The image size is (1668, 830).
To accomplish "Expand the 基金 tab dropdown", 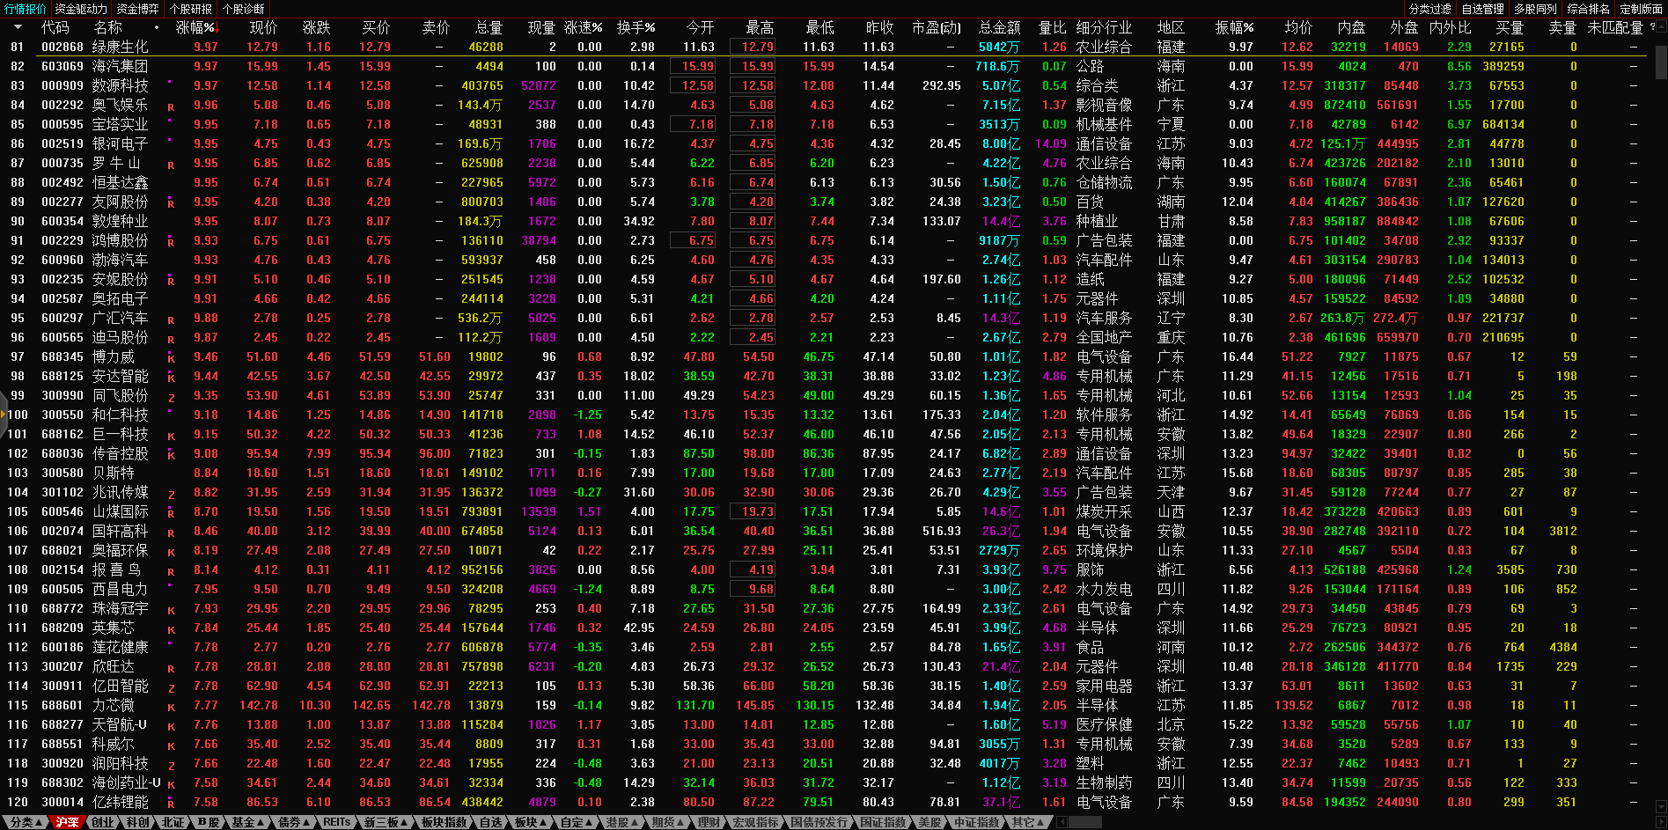I will 247,822.
